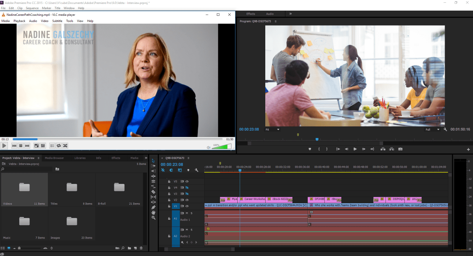Toggle snap in the timeline
Screen dimensions: 473x256
171,170
